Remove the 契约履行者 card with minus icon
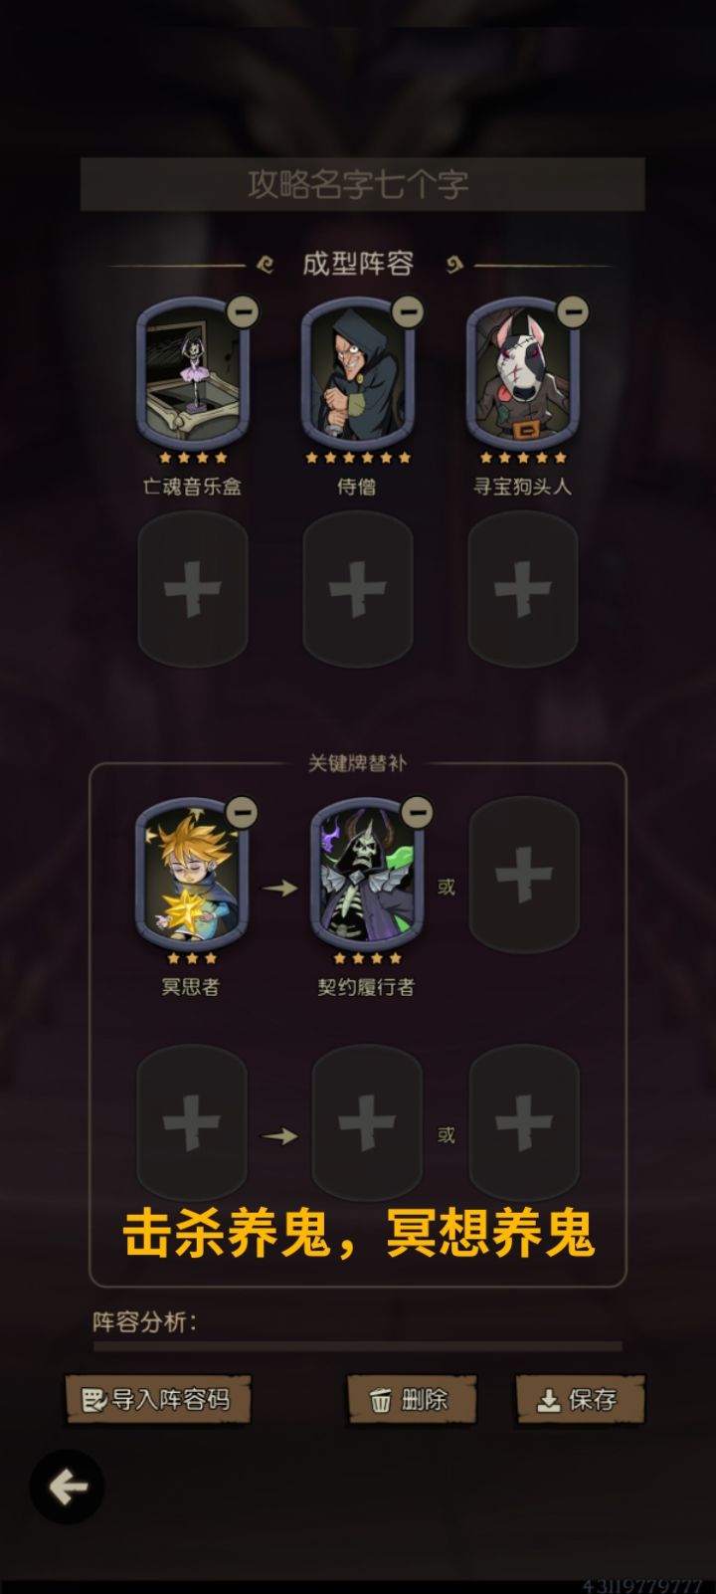716x1594 pixels. [x=418, y=812]
